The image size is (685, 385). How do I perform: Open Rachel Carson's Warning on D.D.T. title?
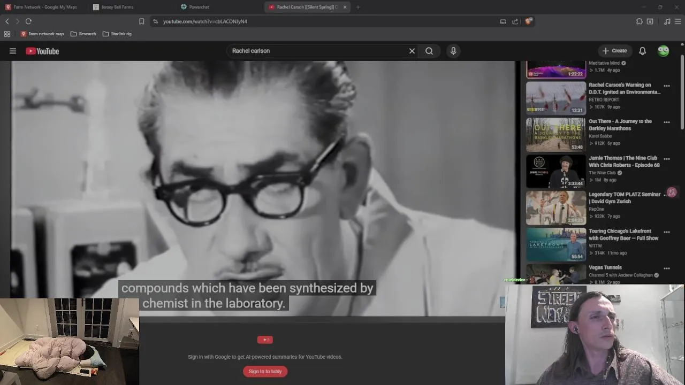click(625, 88)
